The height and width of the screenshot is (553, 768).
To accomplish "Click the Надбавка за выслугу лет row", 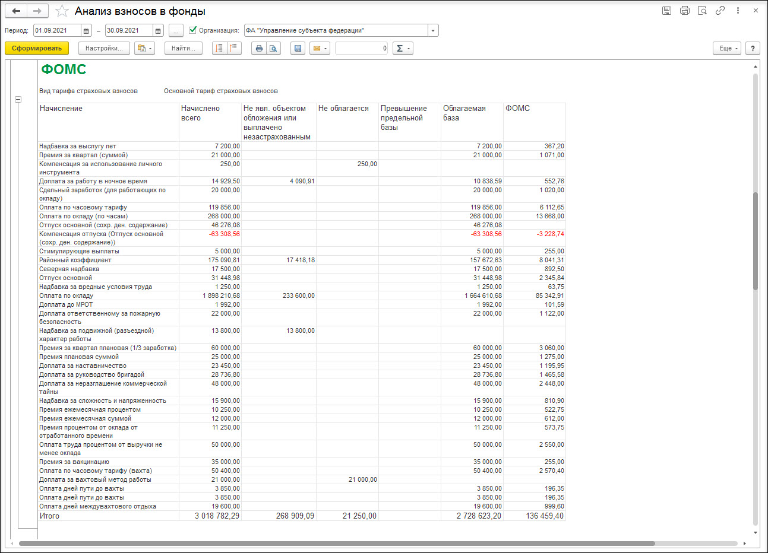I will (x=302, y=146).
